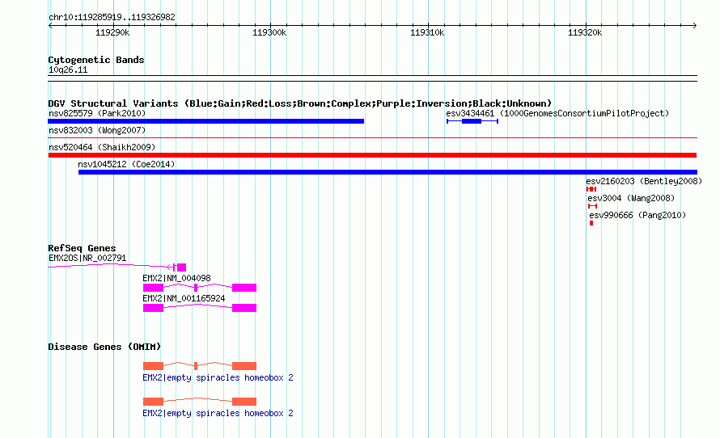Screen dimensions: 720x438
Task: Click the magenta EMX2OS exon block
Action: coord(181,267)
